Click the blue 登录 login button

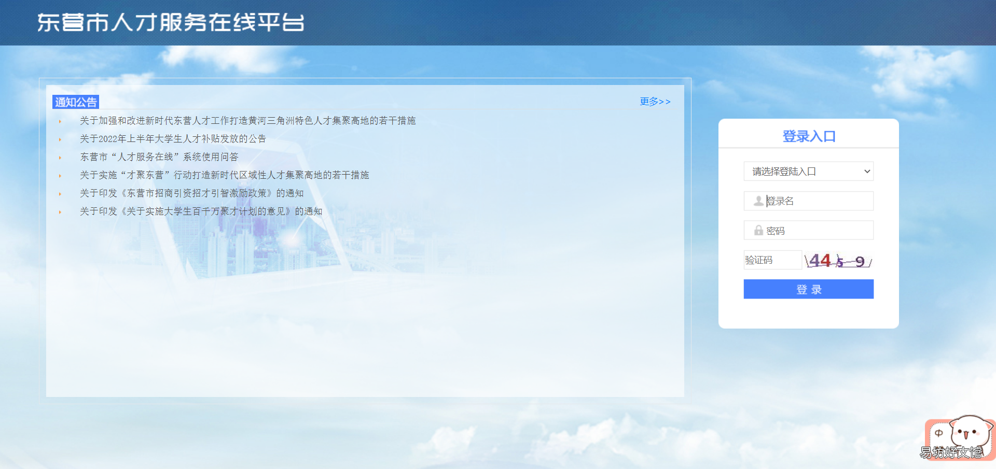[808, 289]
